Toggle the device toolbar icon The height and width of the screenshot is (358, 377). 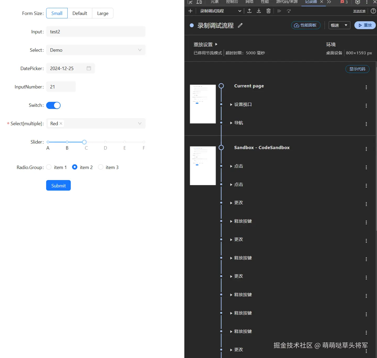pyautogui.click(x=199, y=2)
